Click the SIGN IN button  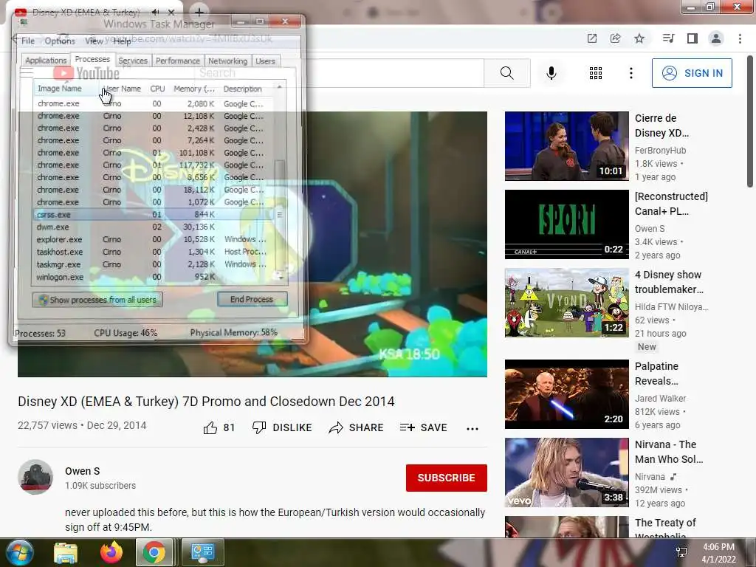(692, 73)
